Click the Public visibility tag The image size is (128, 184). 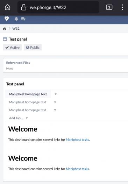click(x=33, y=48)
